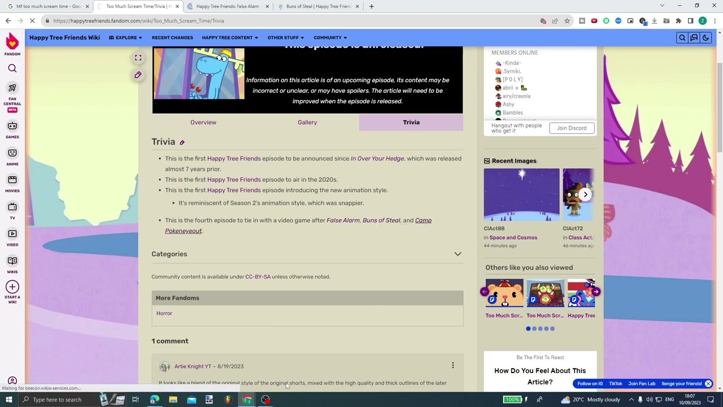Switch to the Gallery tab
The height and width of the screenshot is (407, 723).
pos(307,122)
